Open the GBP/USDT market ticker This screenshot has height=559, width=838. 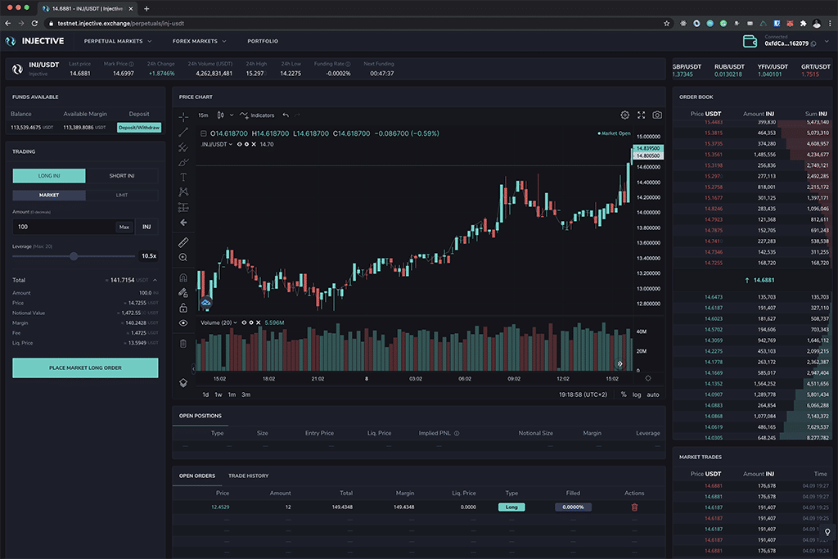click(x=687, y=70)
